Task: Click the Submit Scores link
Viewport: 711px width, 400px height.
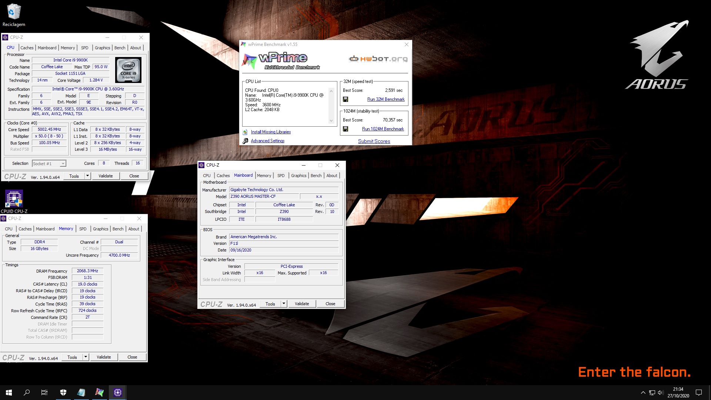Action: 374,141
